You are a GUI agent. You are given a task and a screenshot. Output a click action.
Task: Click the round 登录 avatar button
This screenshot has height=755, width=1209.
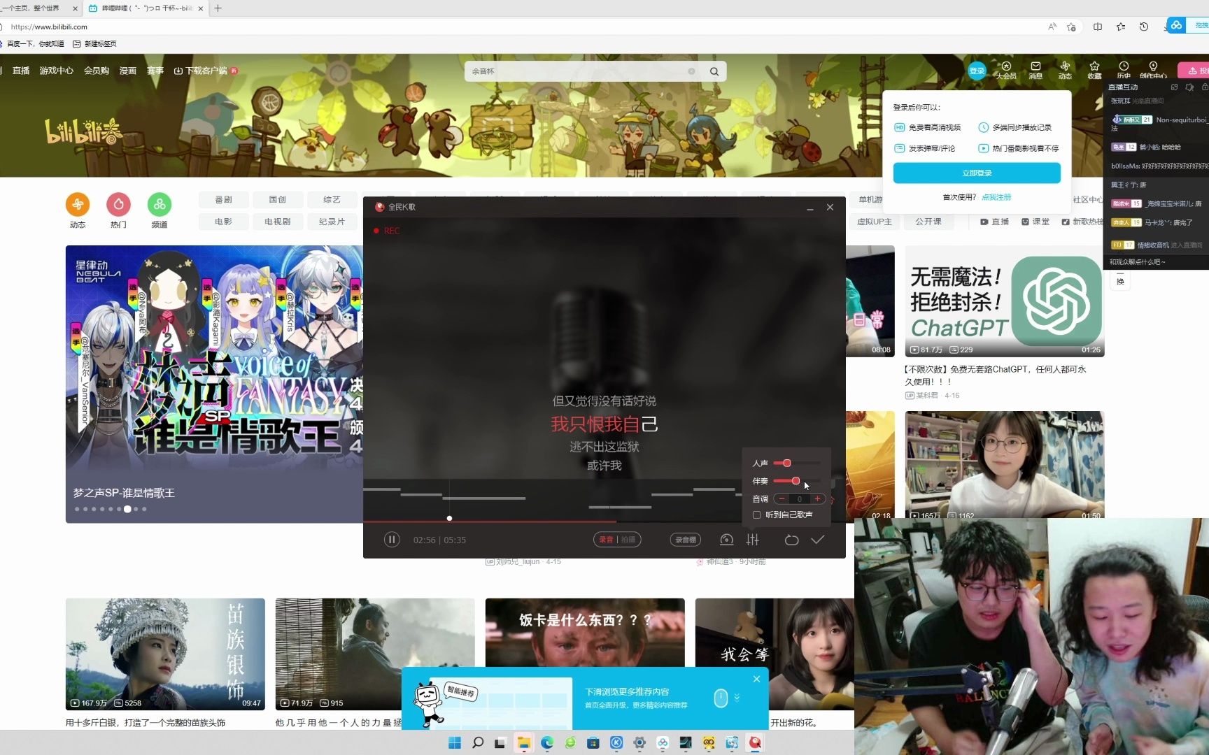pyautogui.click(x=977, y=71)
